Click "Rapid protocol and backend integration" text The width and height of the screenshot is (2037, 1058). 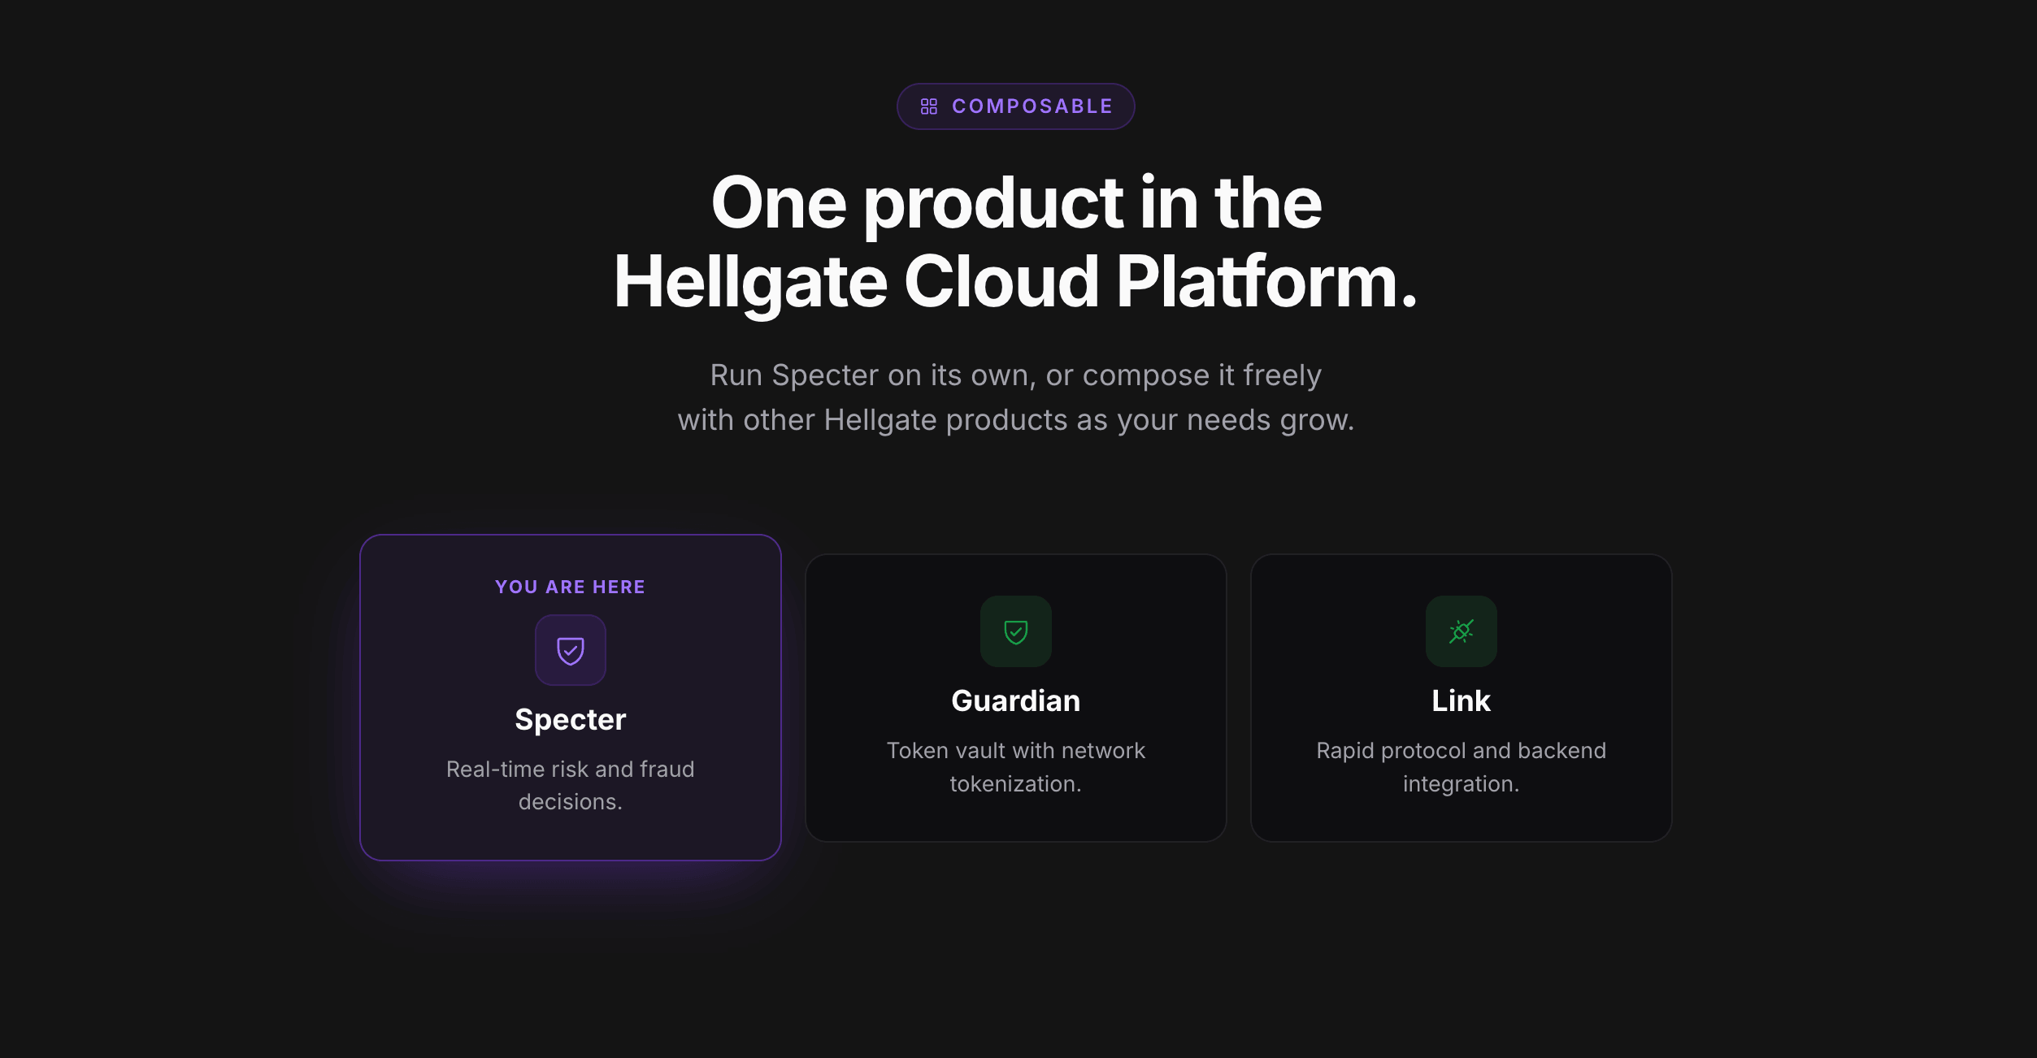point(1462,766)
